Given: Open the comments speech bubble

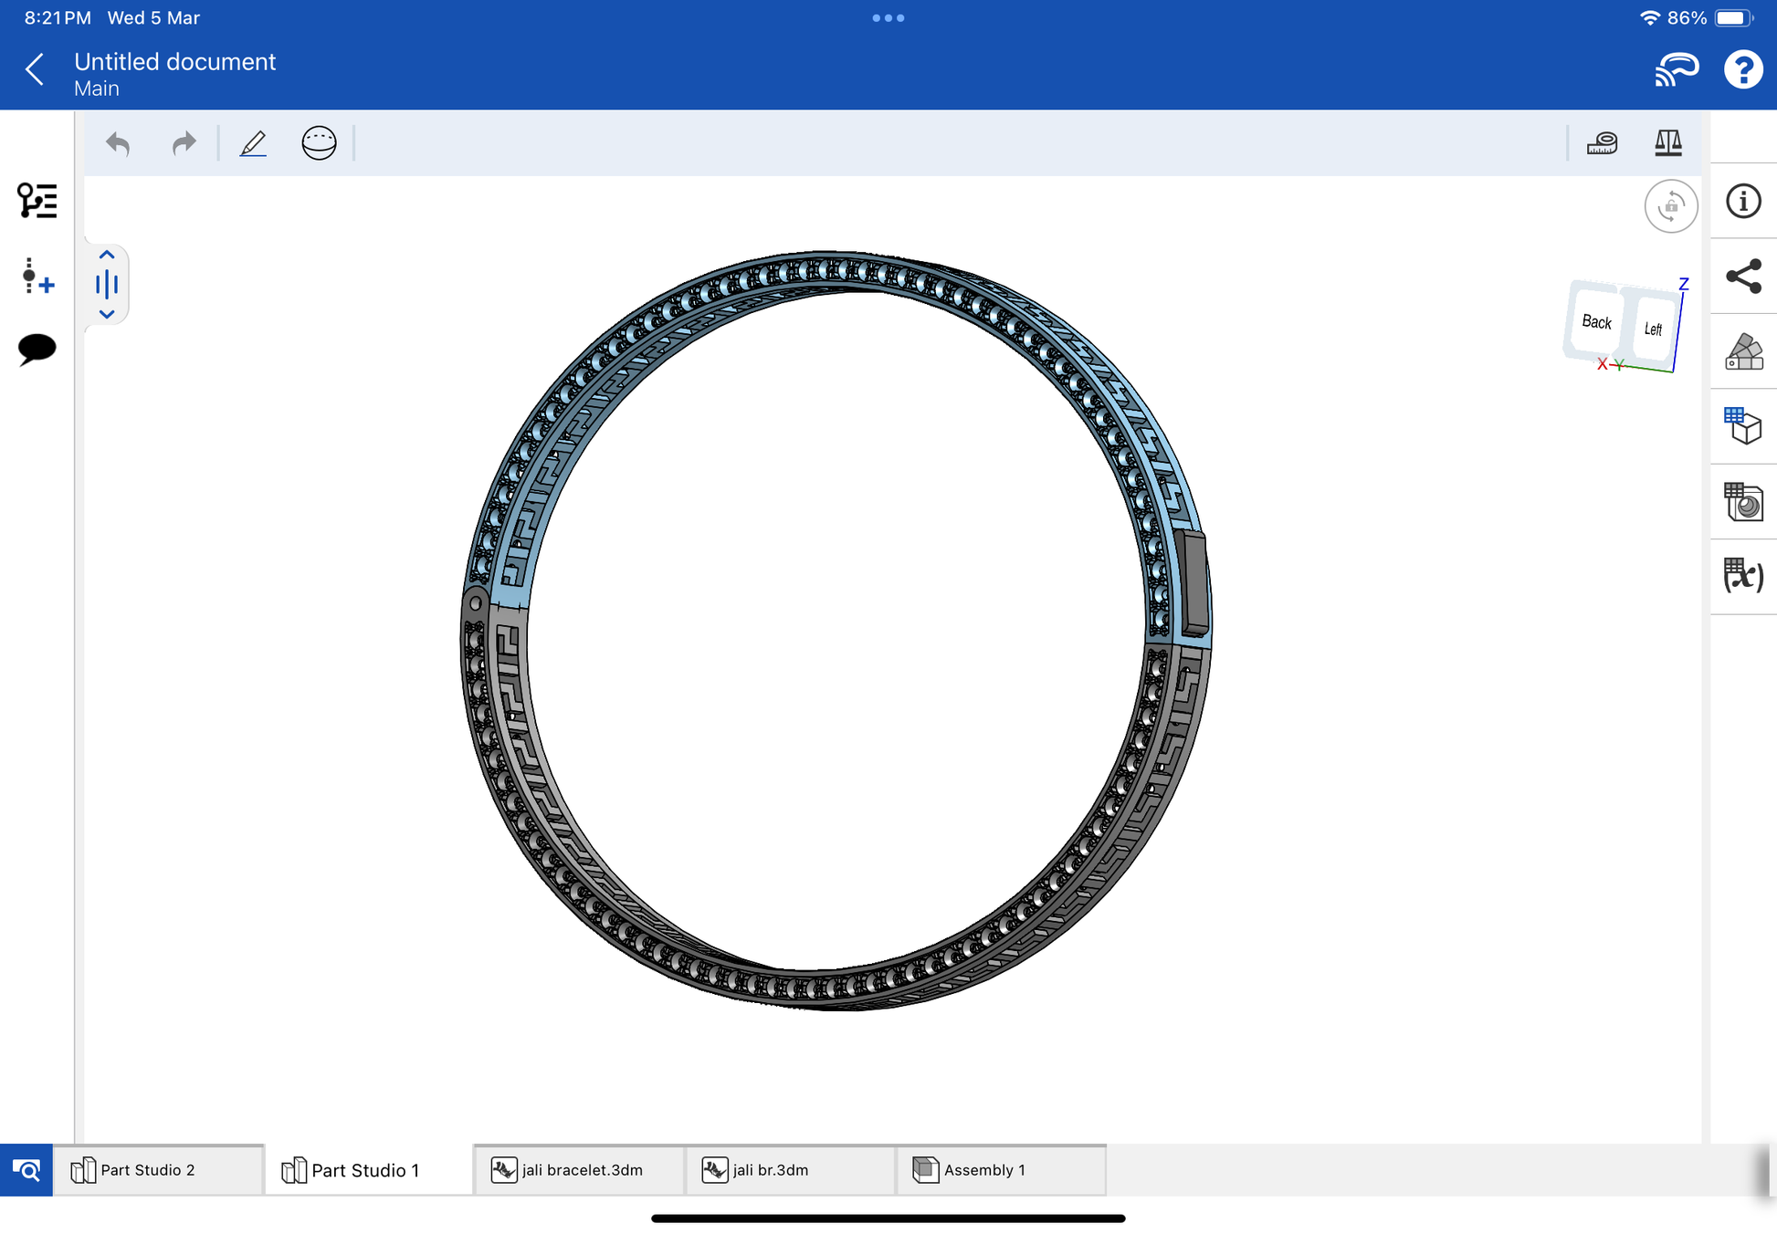Looking at the screenshot, I should pos(37,349).
